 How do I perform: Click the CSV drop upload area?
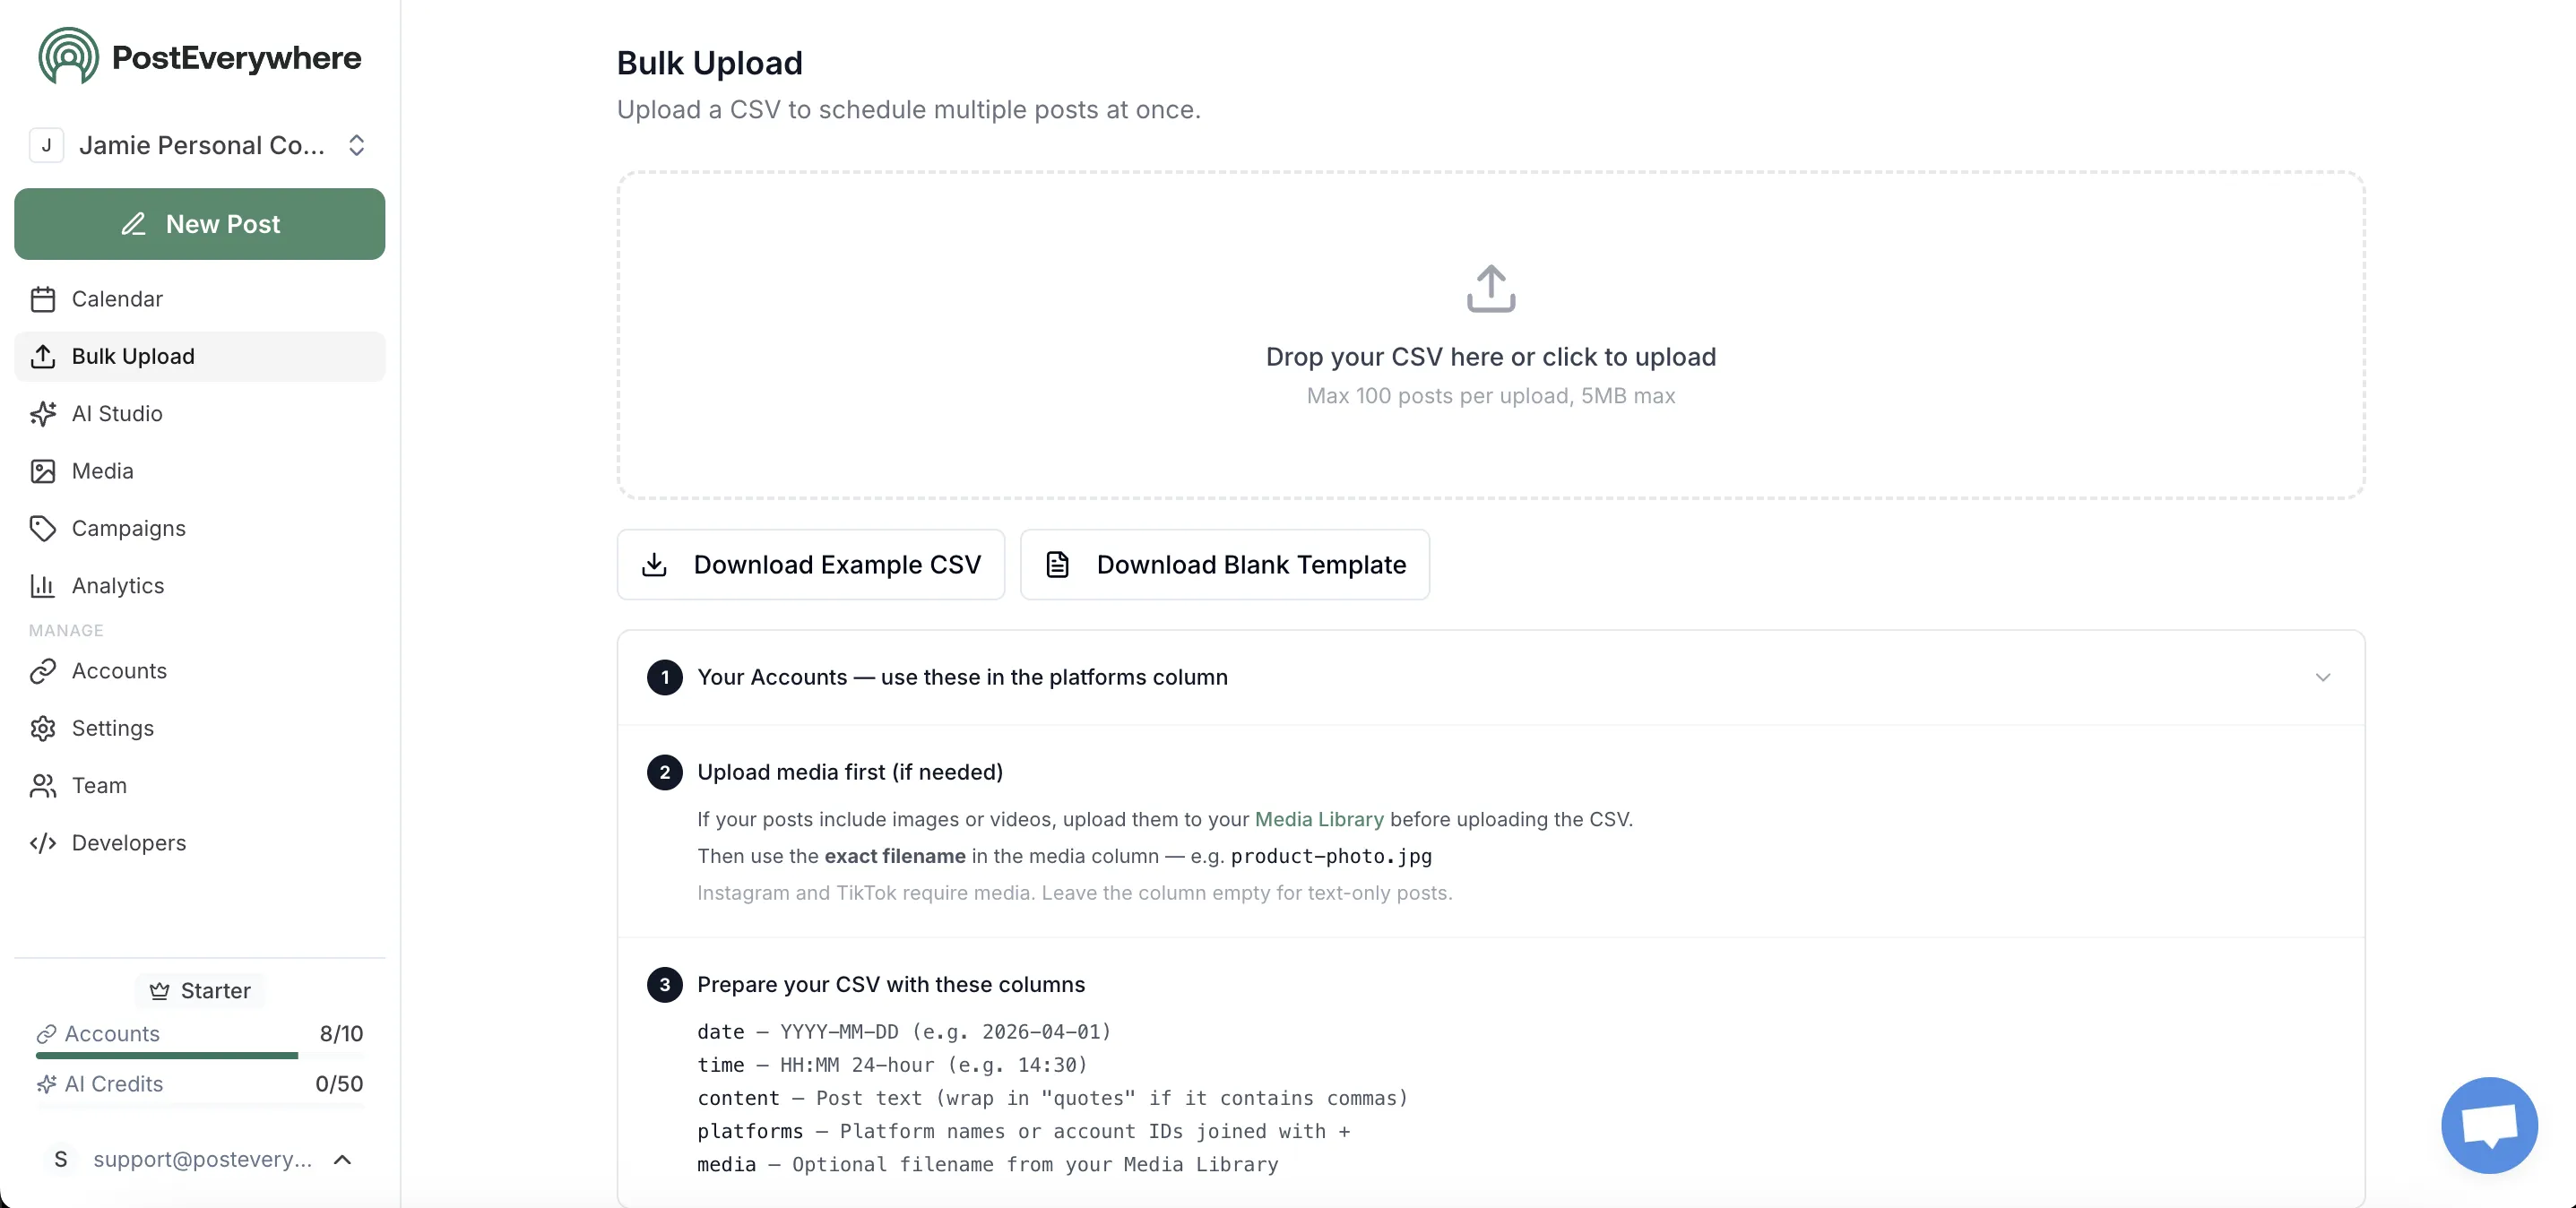[x=1490, y=336]
